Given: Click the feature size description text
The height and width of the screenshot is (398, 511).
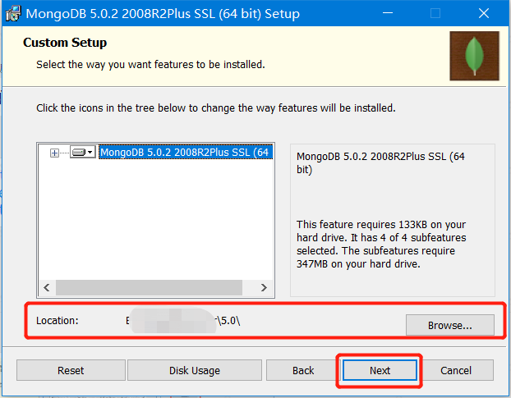Looking at the screenshot, I should point(381,244).
